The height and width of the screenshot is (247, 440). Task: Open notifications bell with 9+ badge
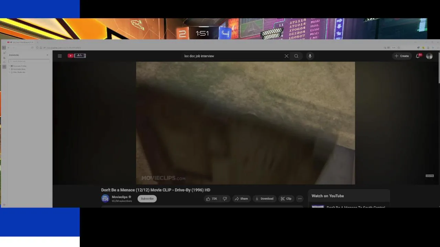tap(418, 56)
